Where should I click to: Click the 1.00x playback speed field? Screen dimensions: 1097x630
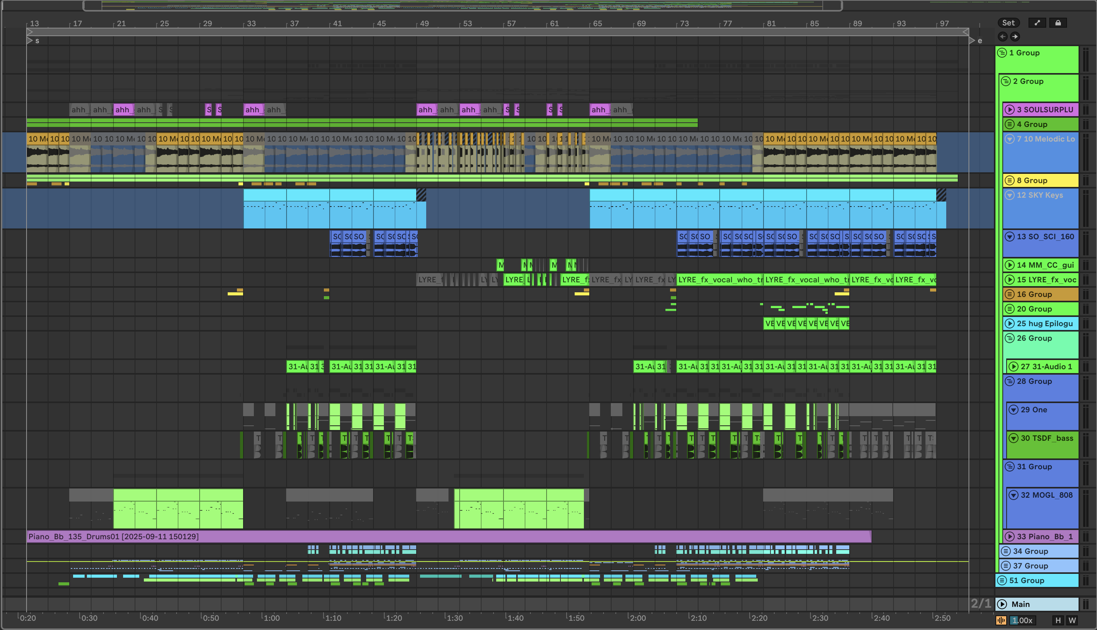coord(1022,620)
